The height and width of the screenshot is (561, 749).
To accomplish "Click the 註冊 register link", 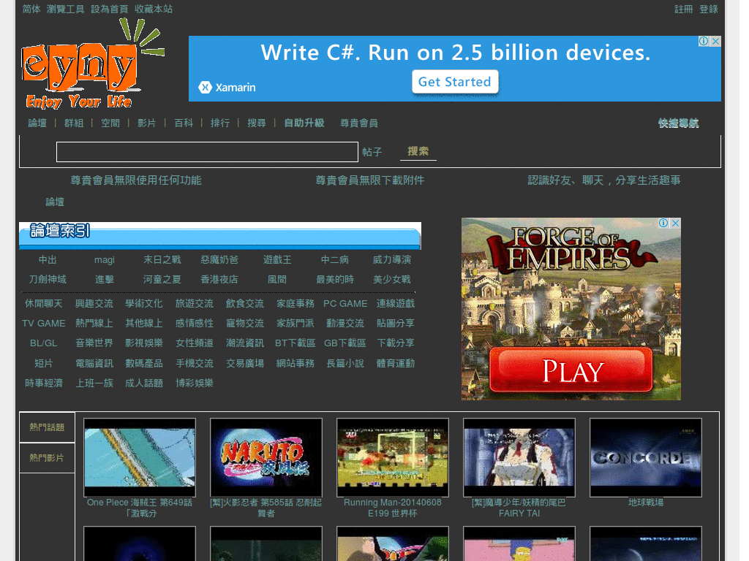I will pyautogui.click(x=684, y=9).
